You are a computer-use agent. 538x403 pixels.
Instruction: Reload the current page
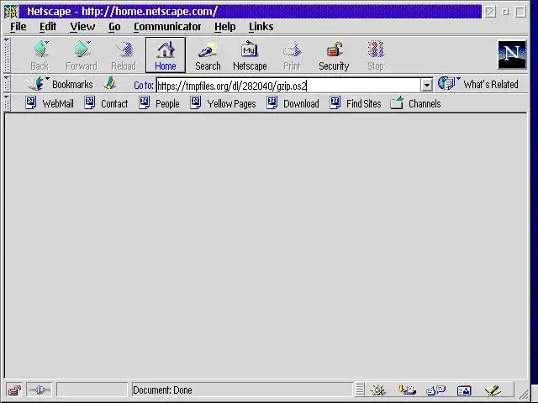point(124,55)
